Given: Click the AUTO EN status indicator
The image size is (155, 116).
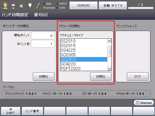Looking at the screenshot, I should [49, 8].
